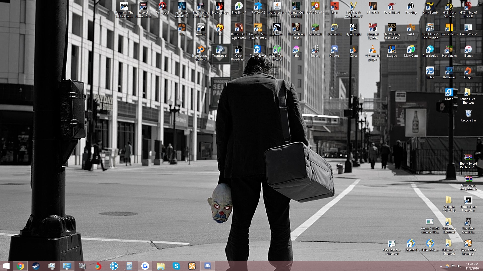Open Counter-Strike Global Offensive shortcut
This screenshot has height=271, width=483.
(258, 32)
